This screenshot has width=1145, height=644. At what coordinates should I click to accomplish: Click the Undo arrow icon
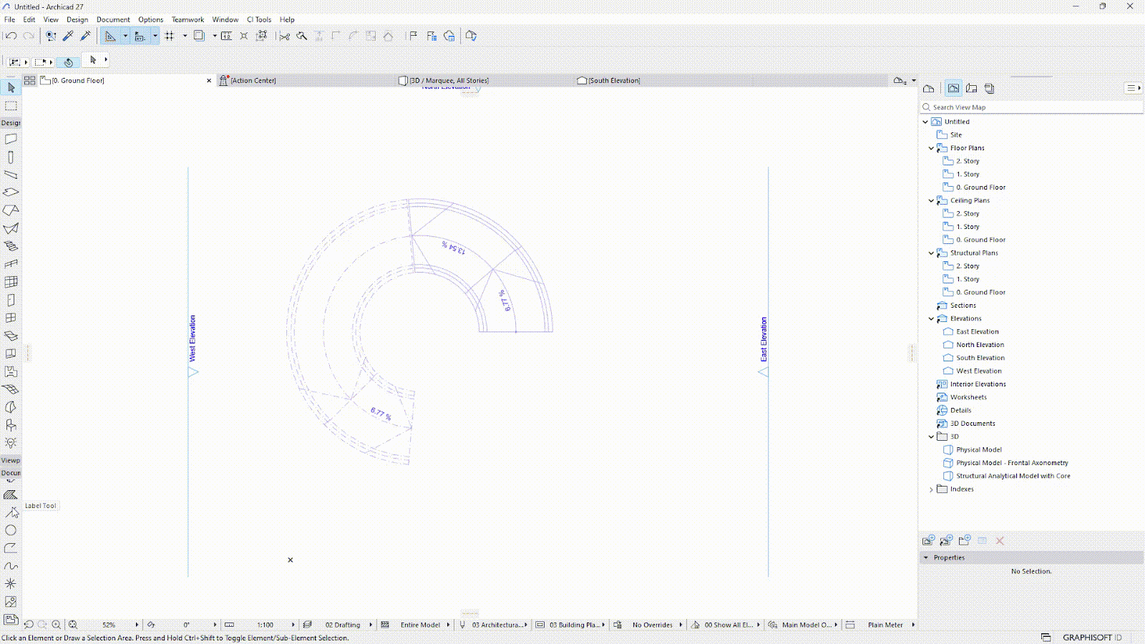(x=11, y=36)
